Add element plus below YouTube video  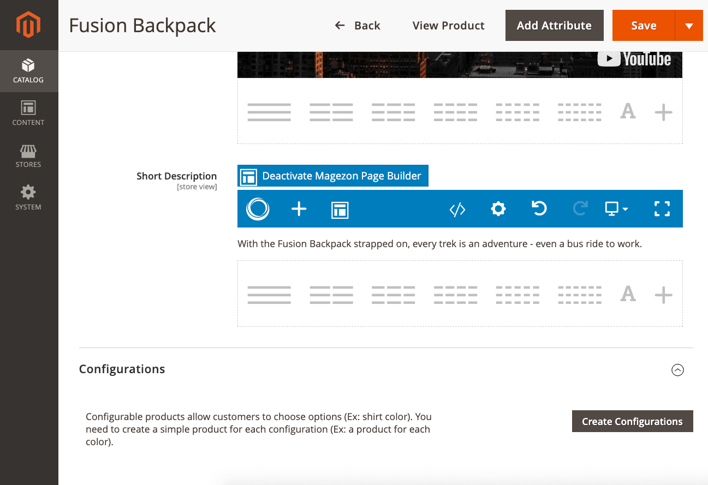pyautogui.click(x=663, y=112)
